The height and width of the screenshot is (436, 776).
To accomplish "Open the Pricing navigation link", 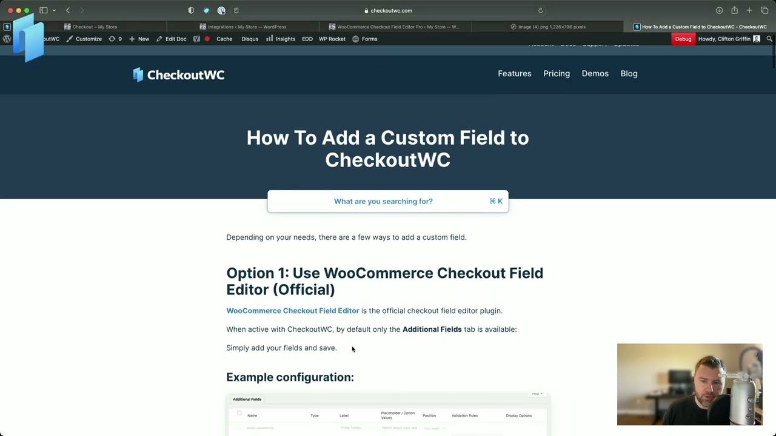I will click(557, 73).
